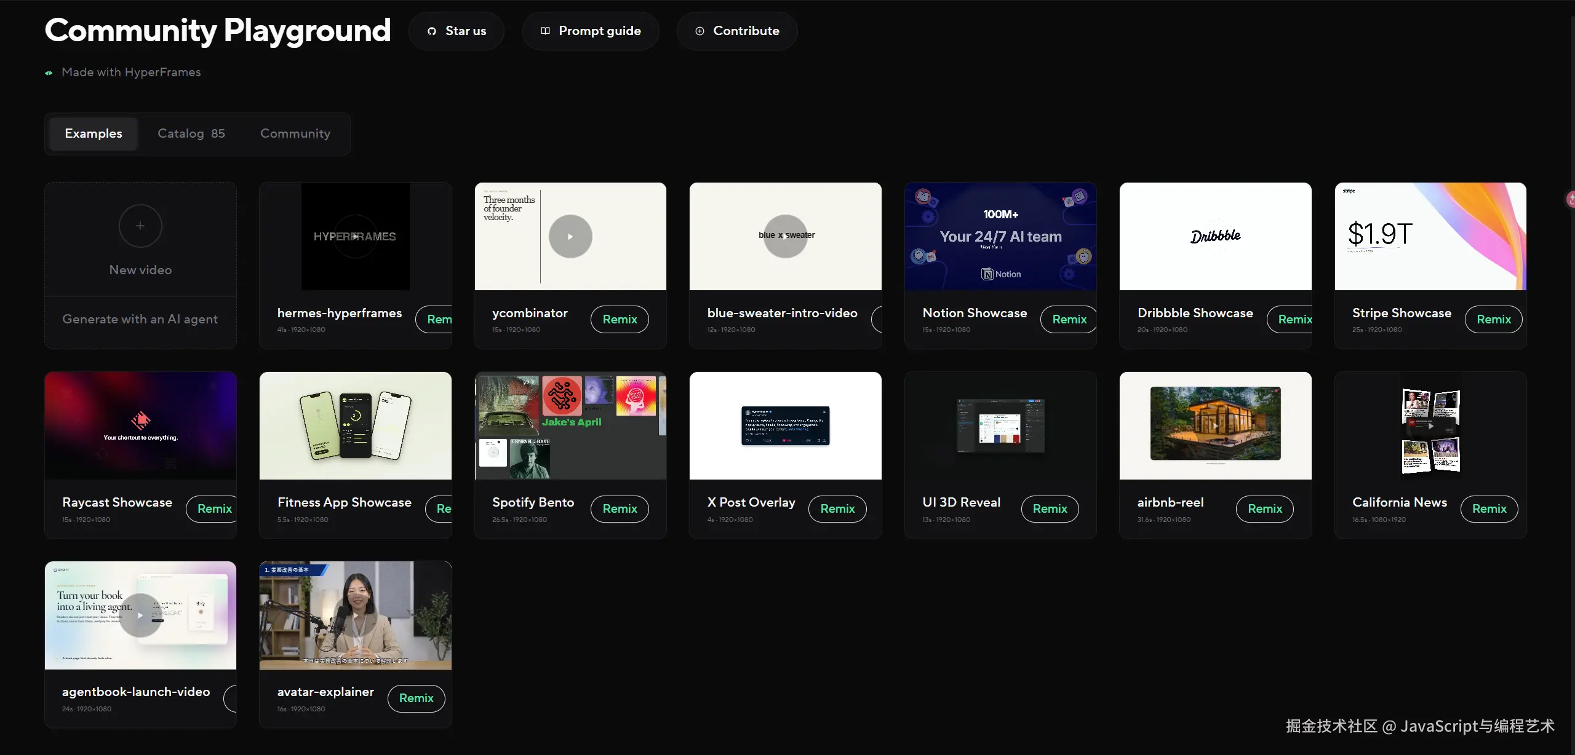
Task: Open the Fitness App Showcase thumbnail
Action: [356, 425]
